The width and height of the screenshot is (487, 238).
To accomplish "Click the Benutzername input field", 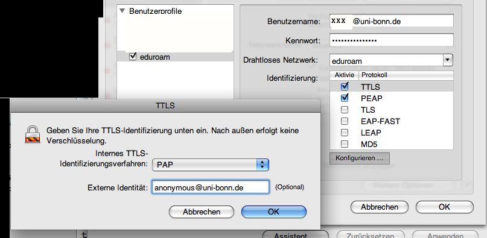I will [x=391, y=21].
